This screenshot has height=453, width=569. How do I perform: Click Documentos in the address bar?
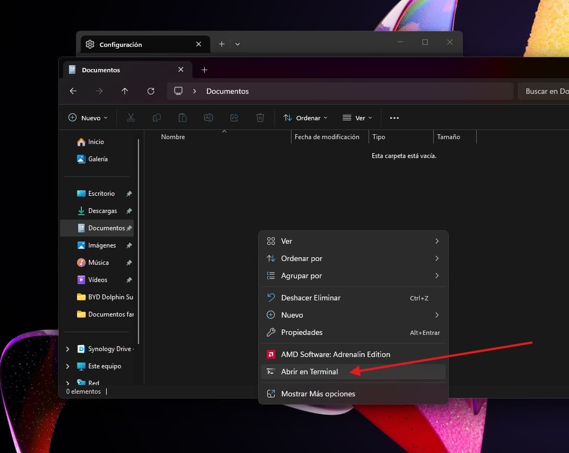click(227, 91)
